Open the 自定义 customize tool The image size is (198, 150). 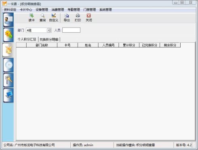point(54,18)
